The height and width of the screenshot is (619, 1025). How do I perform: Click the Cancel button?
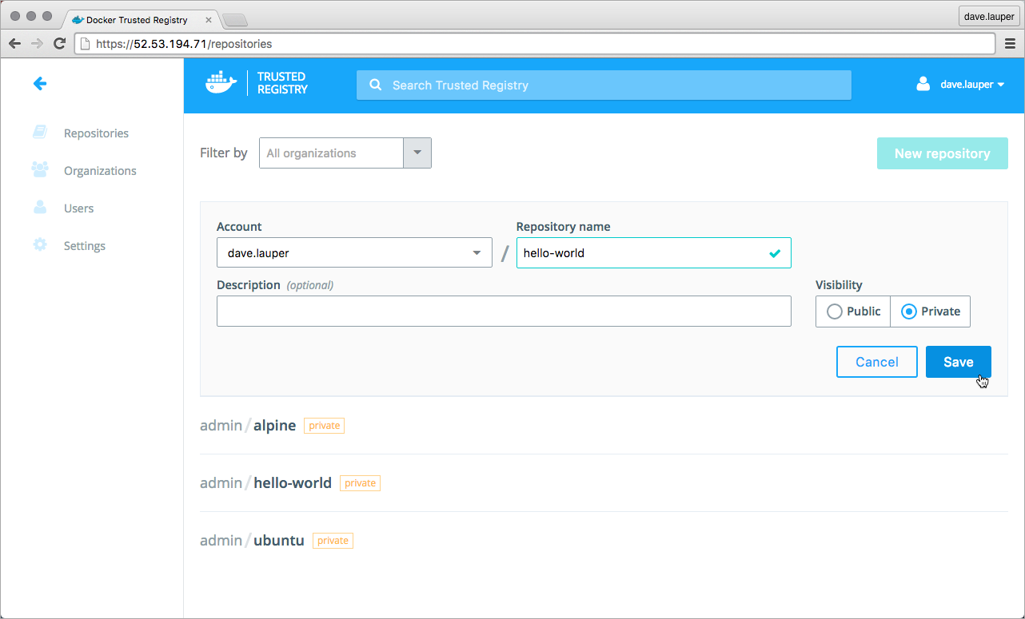[876, 362]
